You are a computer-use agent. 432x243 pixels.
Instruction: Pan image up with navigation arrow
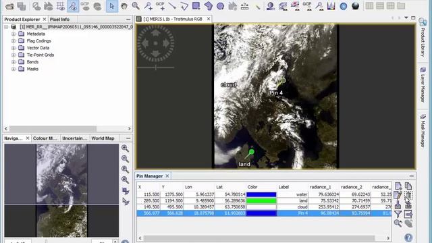(156, 33)
